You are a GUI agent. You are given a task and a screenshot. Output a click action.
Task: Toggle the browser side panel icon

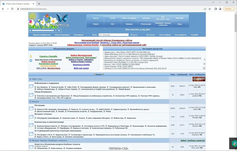[x=216, y=9]
